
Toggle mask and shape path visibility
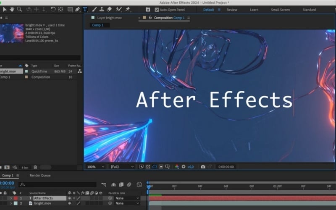tap(154, 166)
